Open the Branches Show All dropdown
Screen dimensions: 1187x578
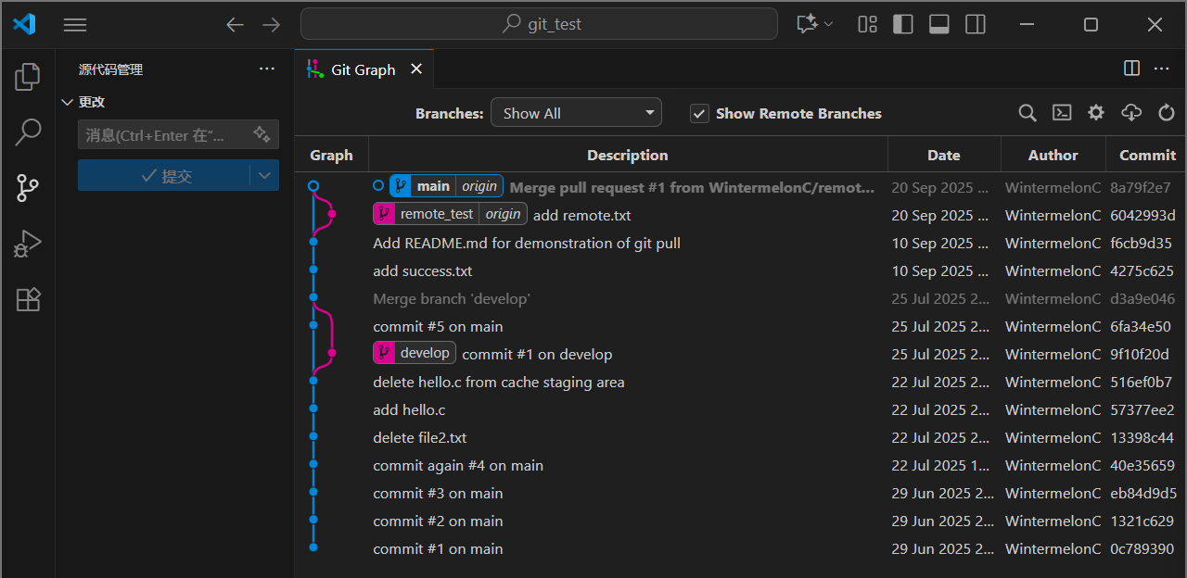pos(576,113)
